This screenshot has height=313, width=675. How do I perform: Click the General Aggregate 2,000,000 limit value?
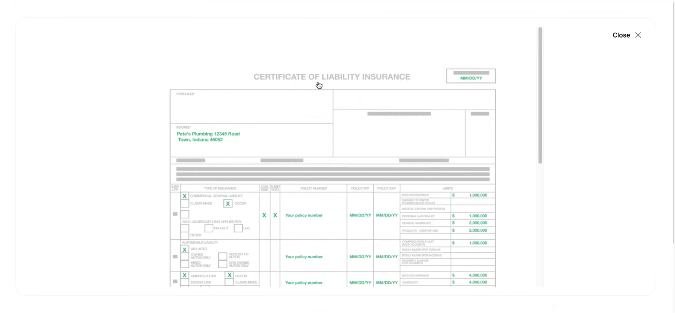478,223
